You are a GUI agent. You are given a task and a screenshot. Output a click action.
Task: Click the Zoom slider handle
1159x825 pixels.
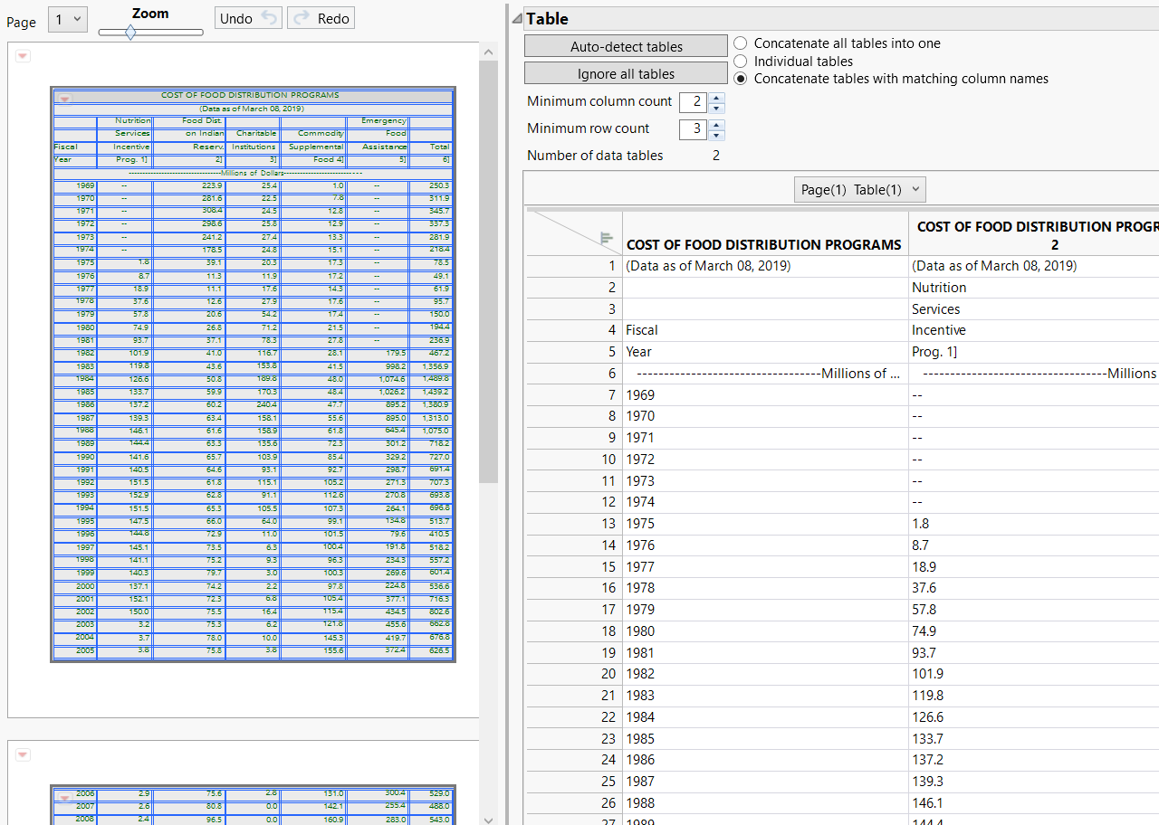130,33
